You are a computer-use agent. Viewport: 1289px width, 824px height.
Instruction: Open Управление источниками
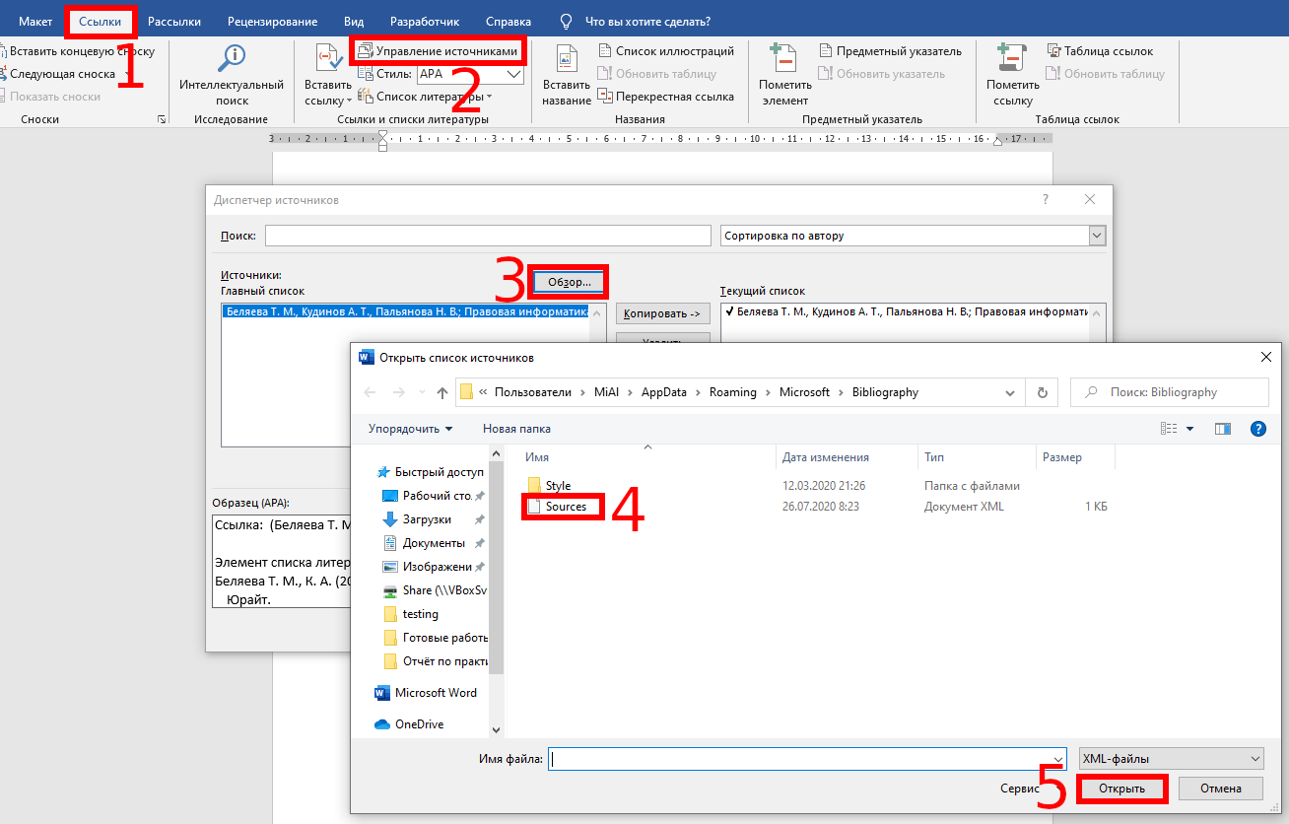437,50
